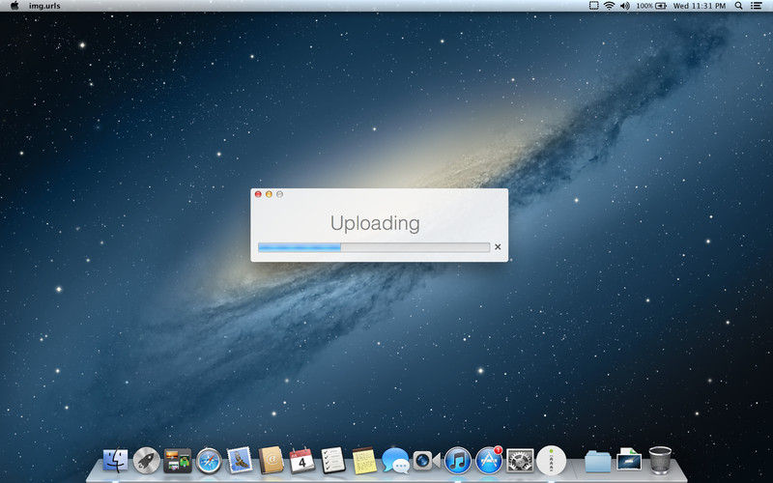Minimize the Uploading window with yellow button
773x483 pixels.
click(269, 194)
